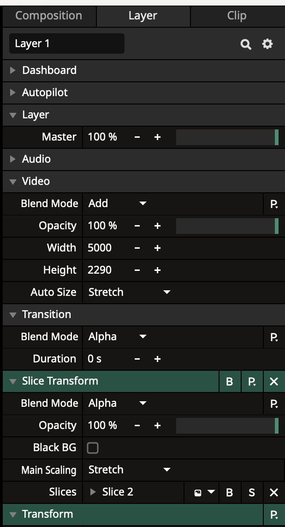Open the Auto Size Stretch dropdown
Screen dimensions: 285x527
tap(129, 292)
